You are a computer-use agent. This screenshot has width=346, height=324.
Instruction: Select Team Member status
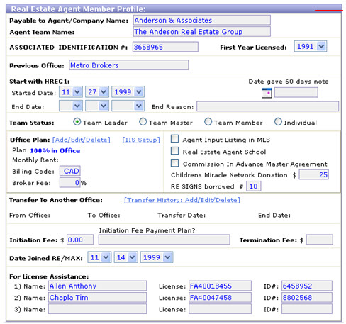click(208, 122)
